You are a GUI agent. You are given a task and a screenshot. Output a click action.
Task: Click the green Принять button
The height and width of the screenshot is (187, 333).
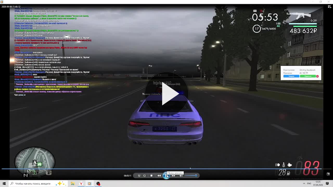click(308, 76)
